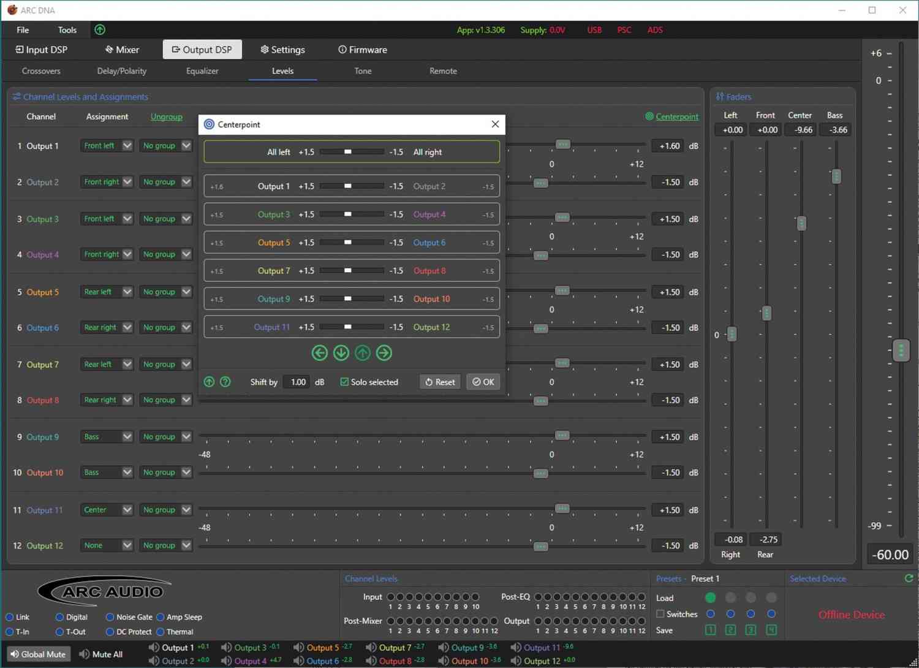
Task: Open Output 9 Bass assignment dropdown
Action: (107, 436)
